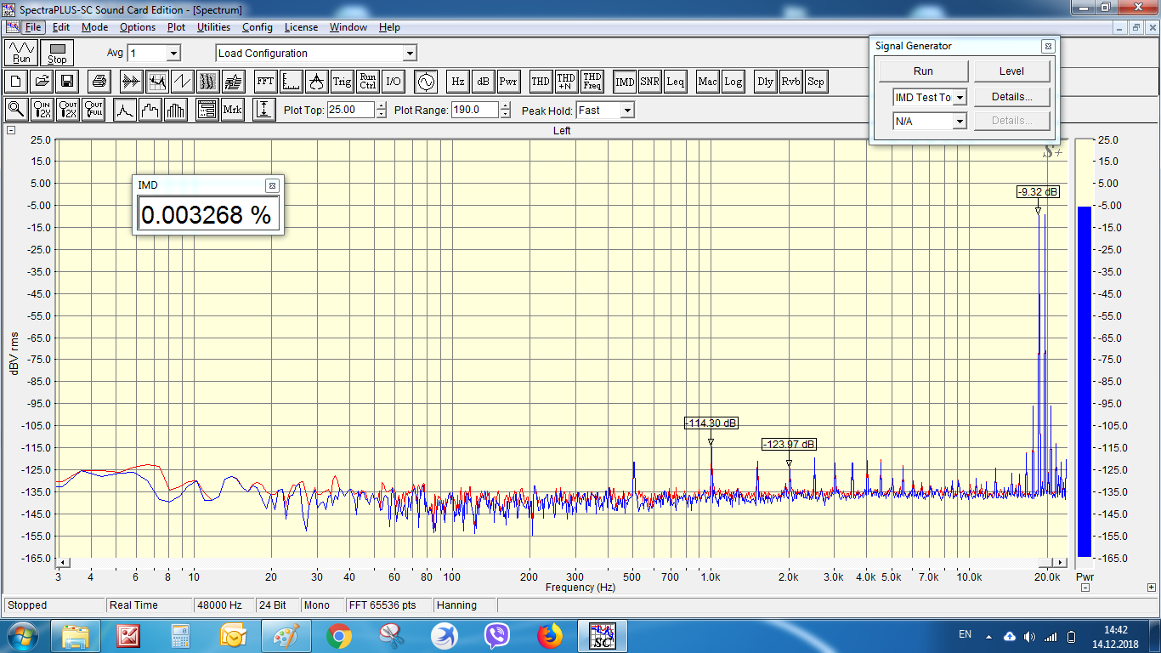1161x653 pixels.
Task: Click the Zoom magnifier tool icon
Action: click(x=16, y=110)
